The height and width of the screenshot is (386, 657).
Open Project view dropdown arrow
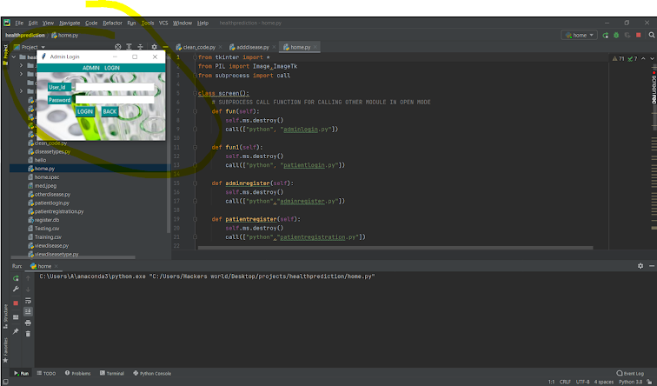(x=43, y=47)
